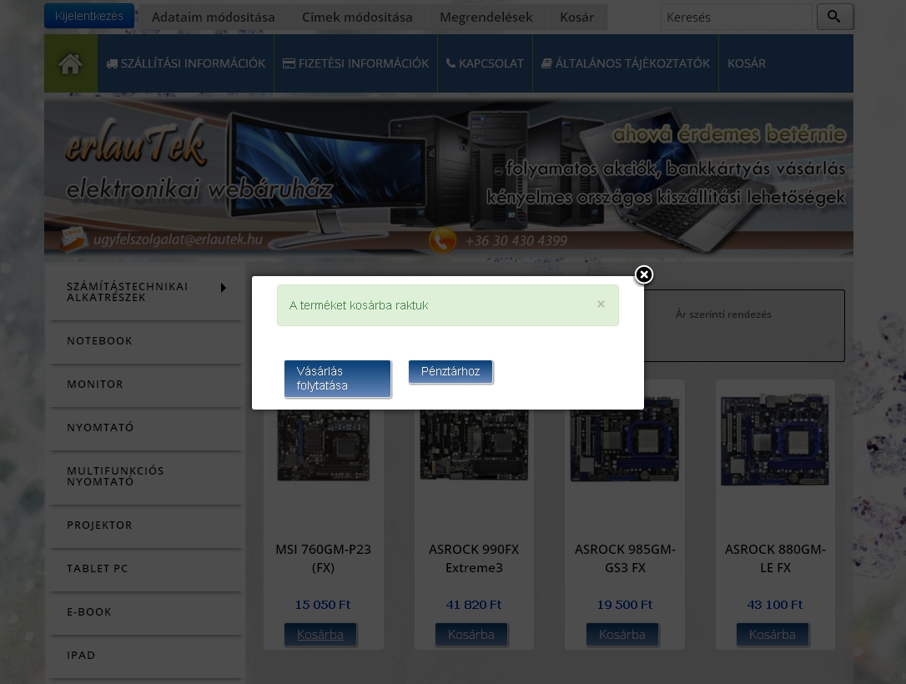The width and height of the screenshot is (906, 684).
Task: Click the Kijelentkezés logout button
Action: coord(89,16)
